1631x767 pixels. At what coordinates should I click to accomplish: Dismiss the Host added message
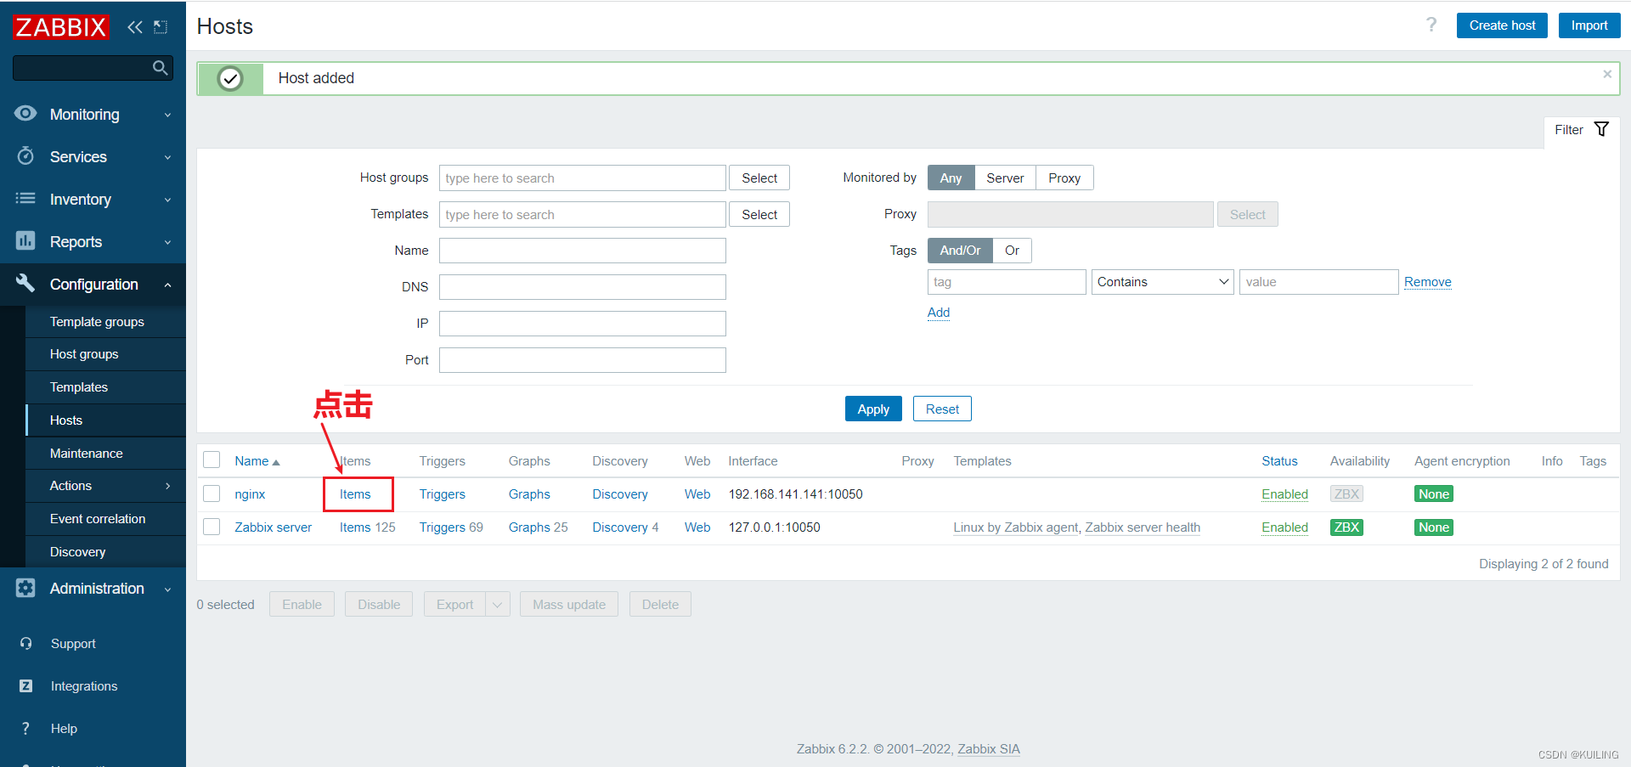(1607, 74)
